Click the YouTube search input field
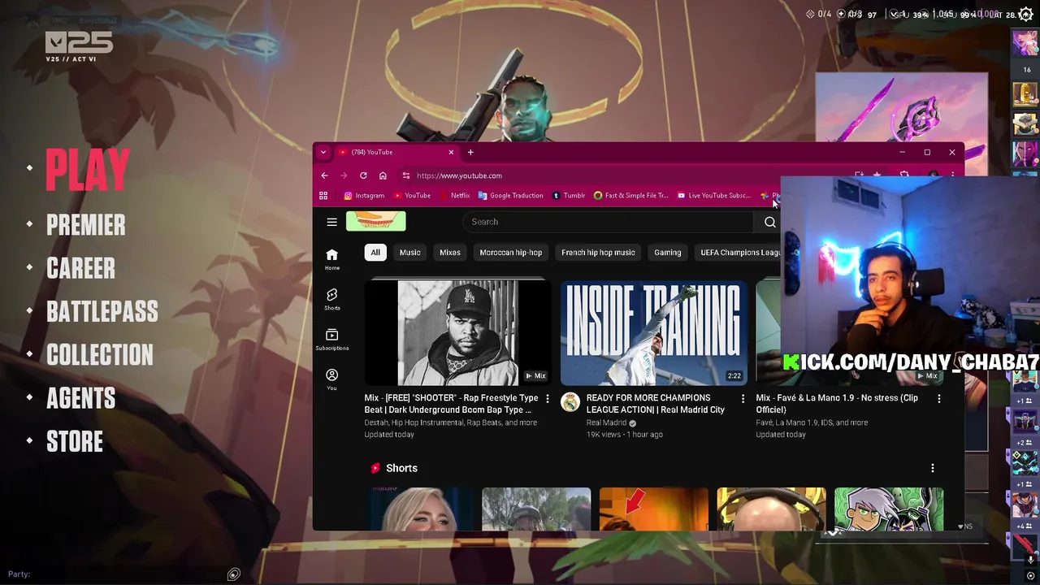Image resolution: width=1040 pixels, height=585 pixels. (609, 222)
